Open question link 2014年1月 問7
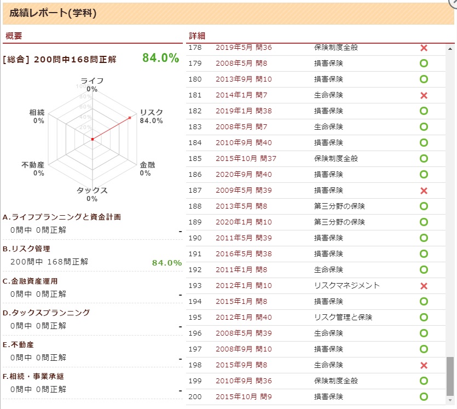The height and width of the screenshot is (409, 457). tap(241, 95)
